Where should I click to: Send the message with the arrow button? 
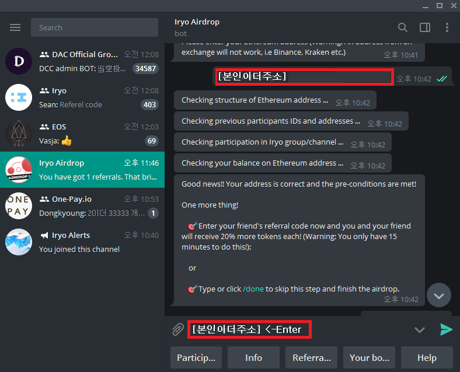tap(446, 329)
